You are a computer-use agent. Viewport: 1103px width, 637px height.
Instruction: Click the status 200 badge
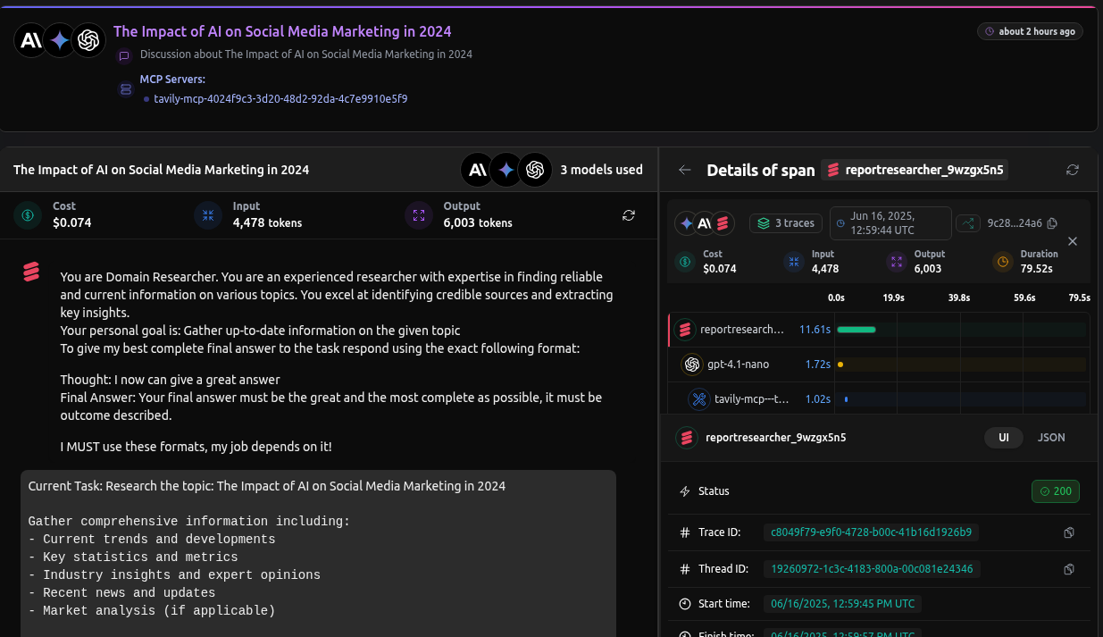1055,491
